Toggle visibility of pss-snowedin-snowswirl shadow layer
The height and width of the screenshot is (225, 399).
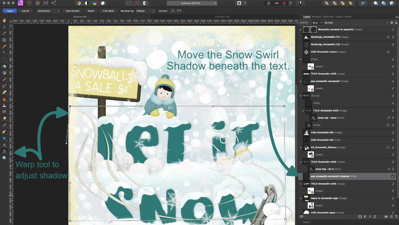click(393, 176)
